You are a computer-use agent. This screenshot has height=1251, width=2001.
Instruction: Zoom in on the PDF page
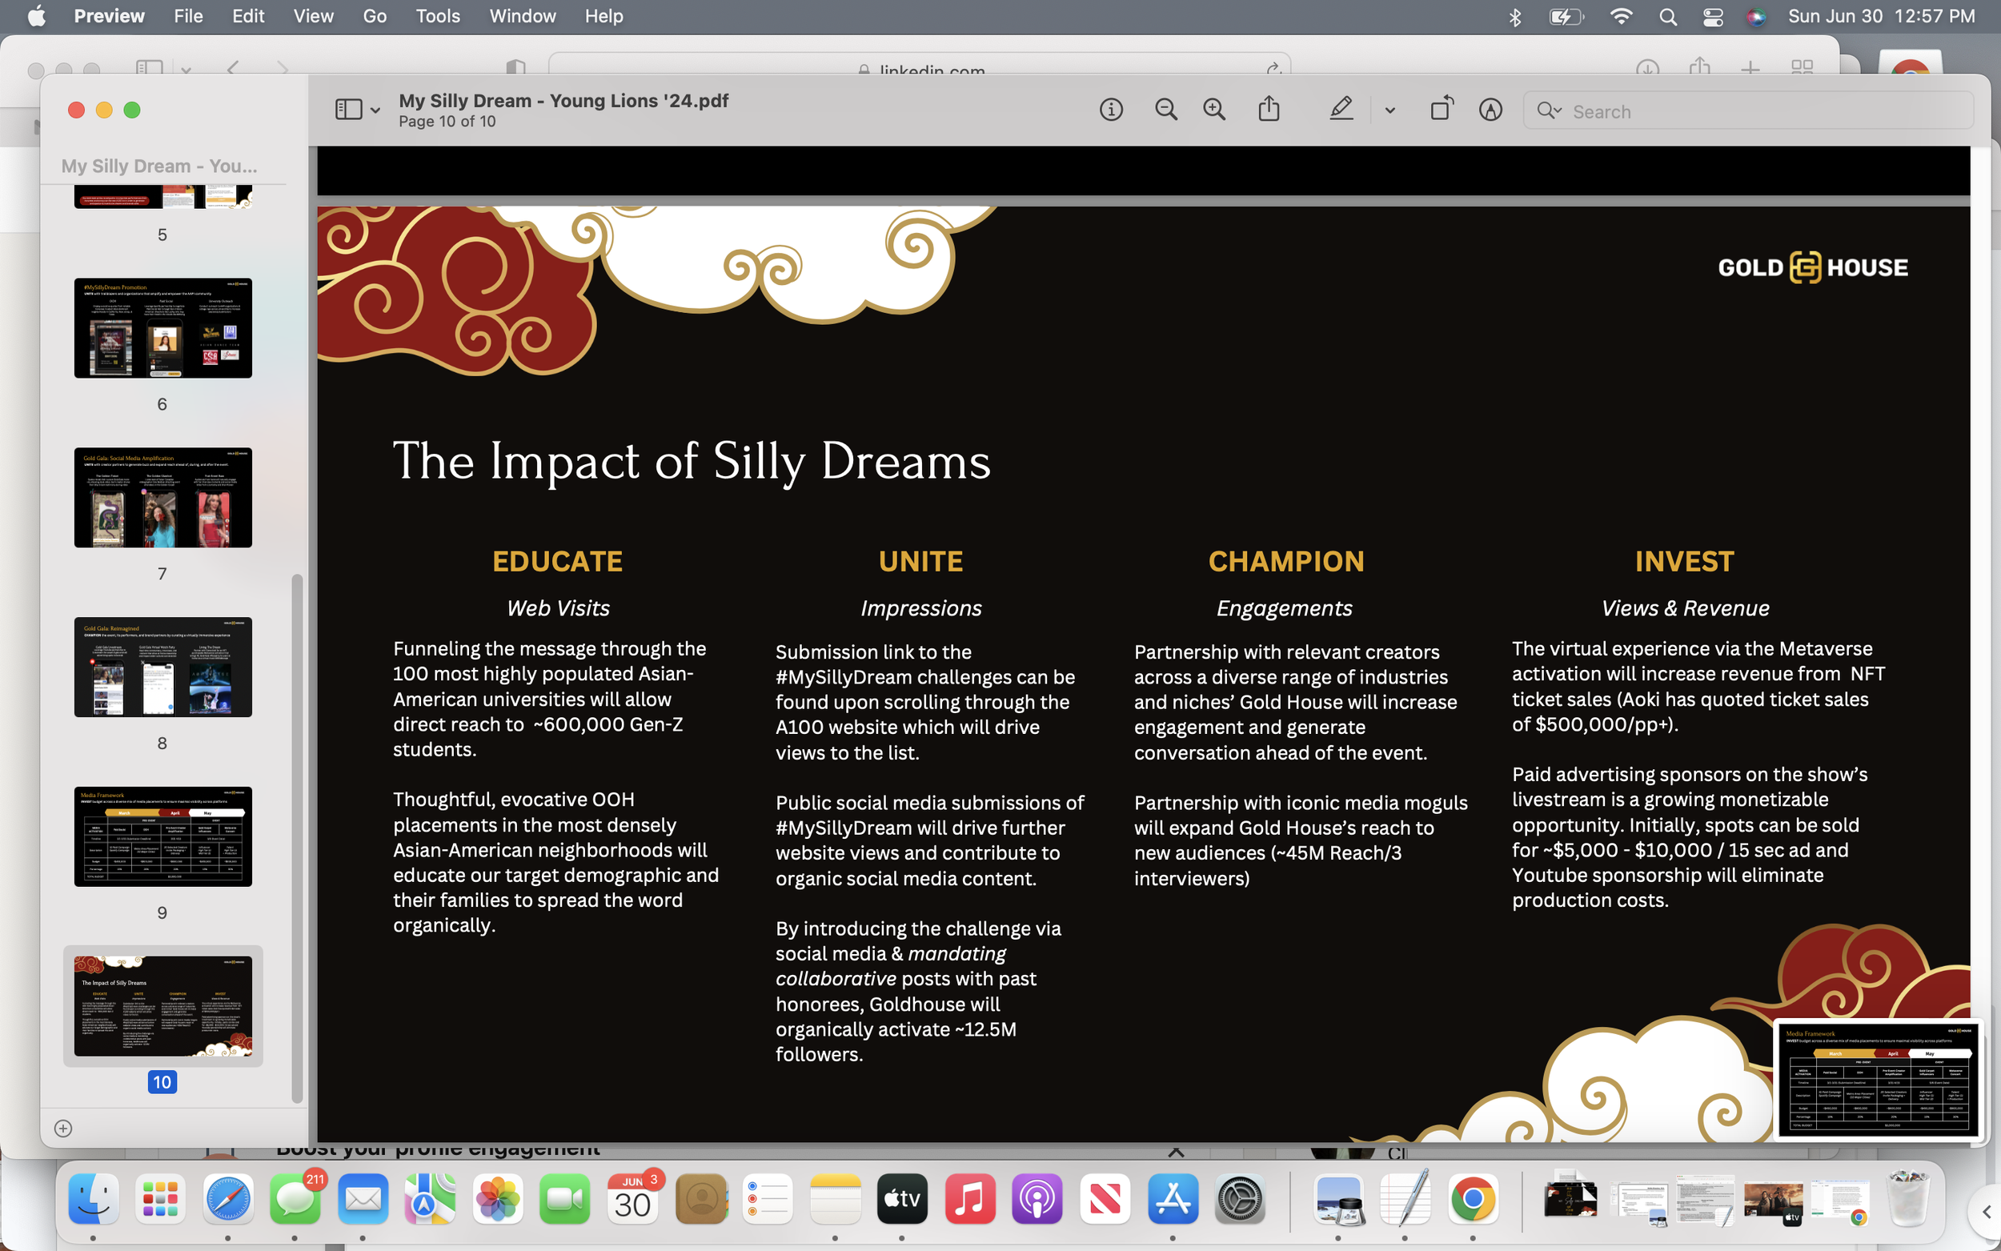(x=1213, y=109)
